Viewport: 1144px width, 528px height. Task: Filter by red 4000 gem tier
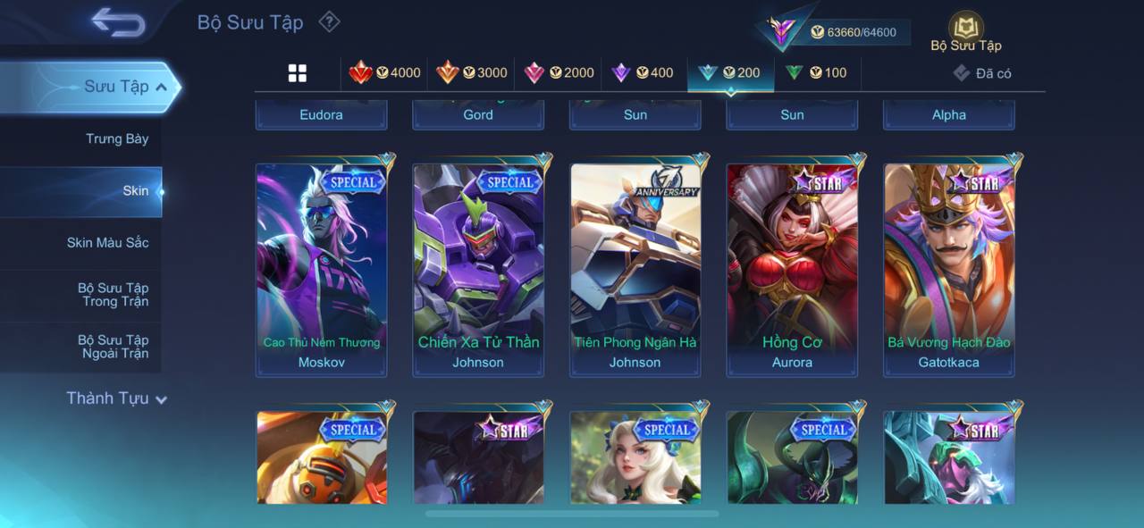(385, 73)
